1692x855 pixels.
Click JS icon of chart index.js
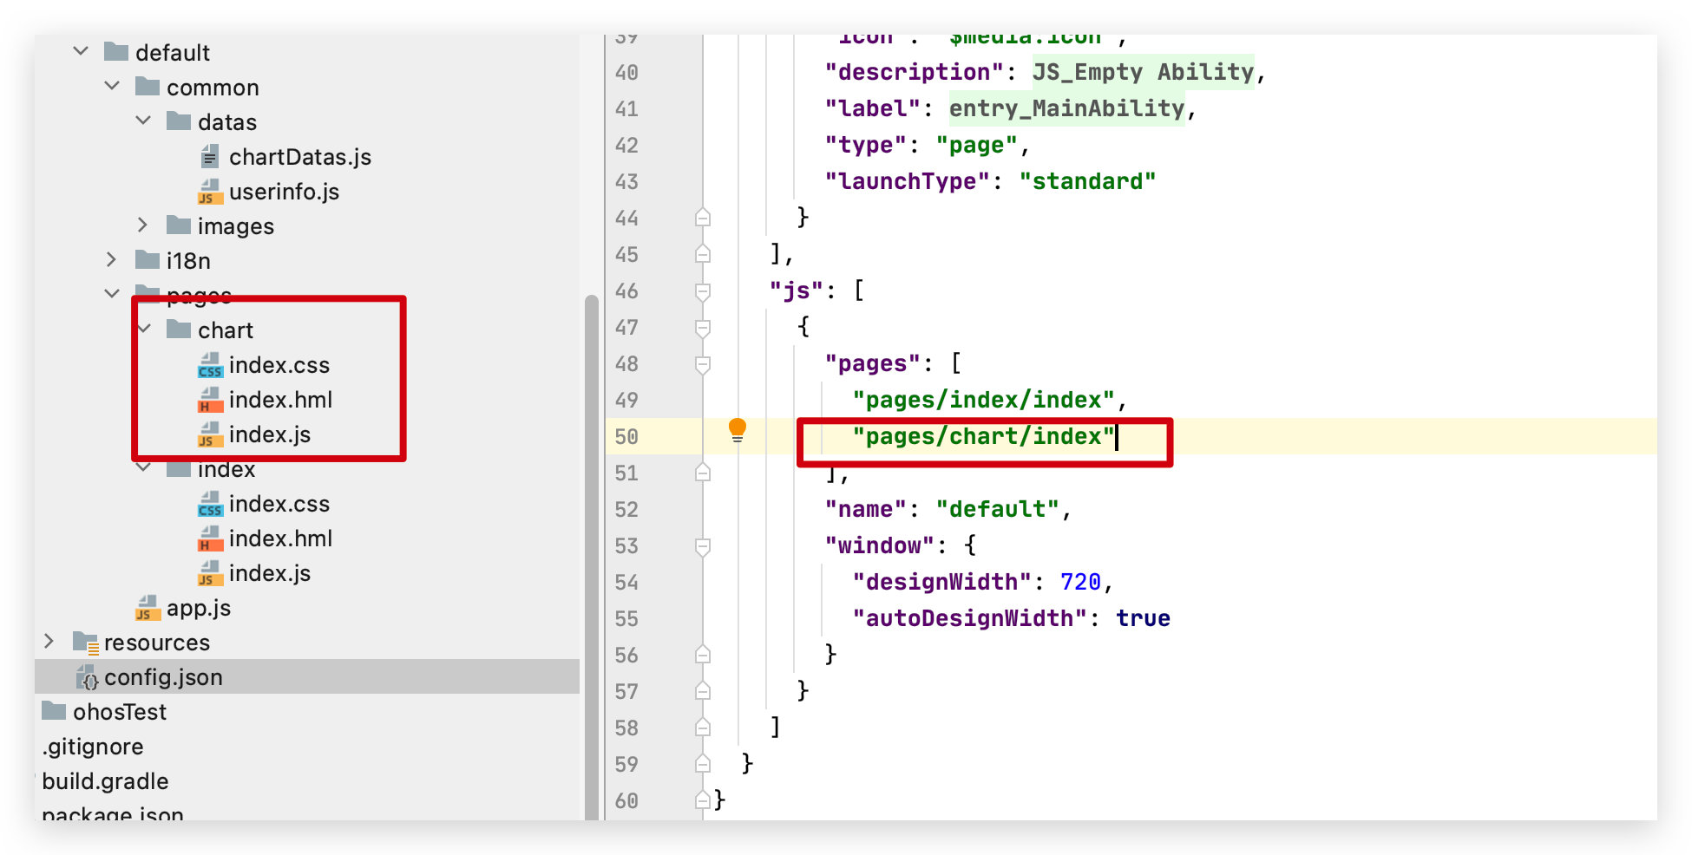tap(210, 434)
